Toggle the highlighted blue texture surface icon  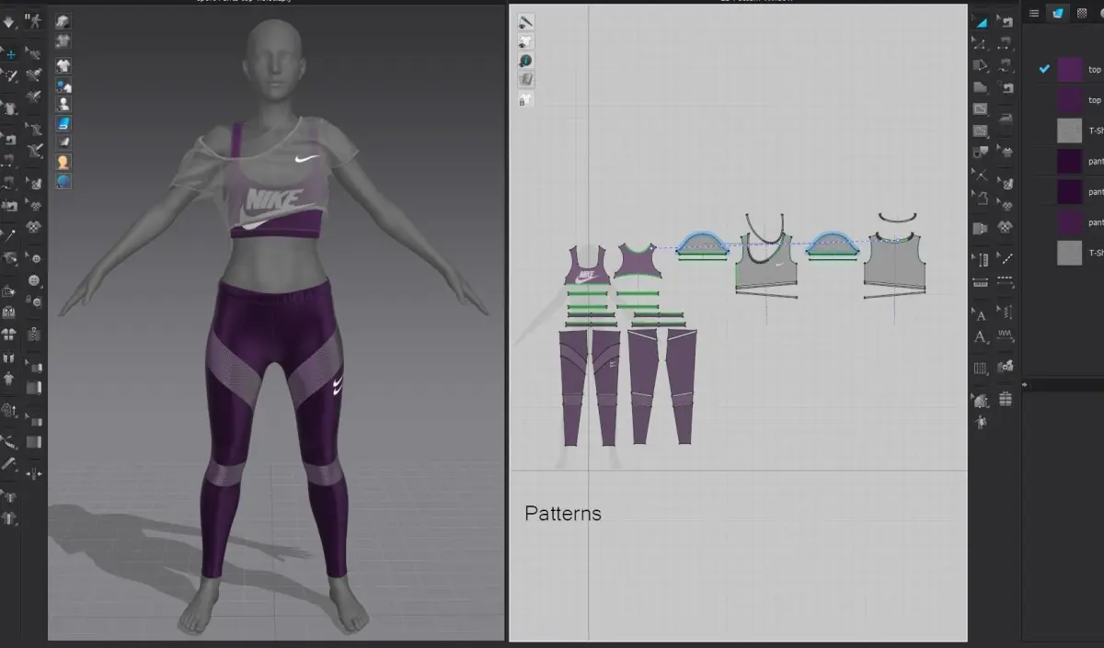pyautogui.click(x=63, y=123)
